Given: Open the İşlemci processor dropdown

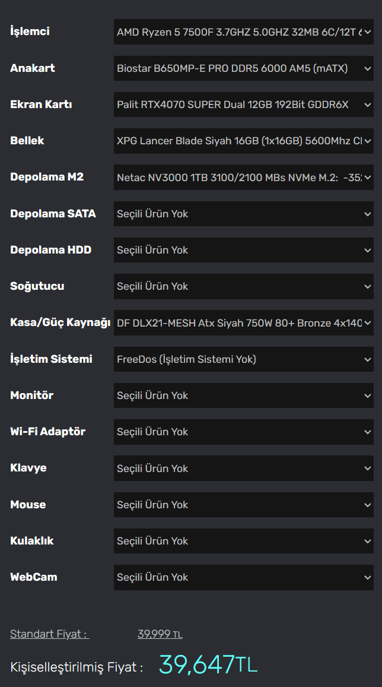Looking at the screenshot, I should (x=244, y=31).
